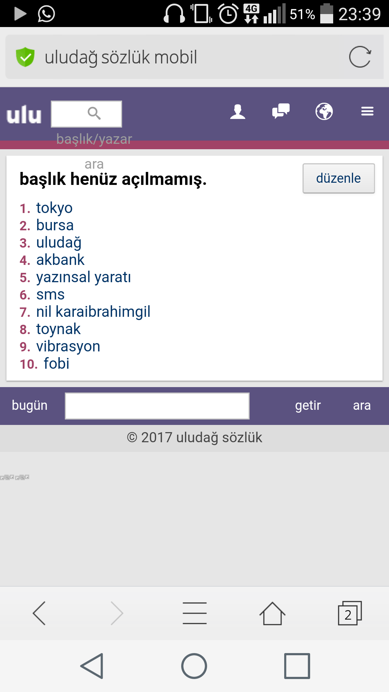Tap the ara button in footer bar
The image size is (389, 692).
[362, 405]
